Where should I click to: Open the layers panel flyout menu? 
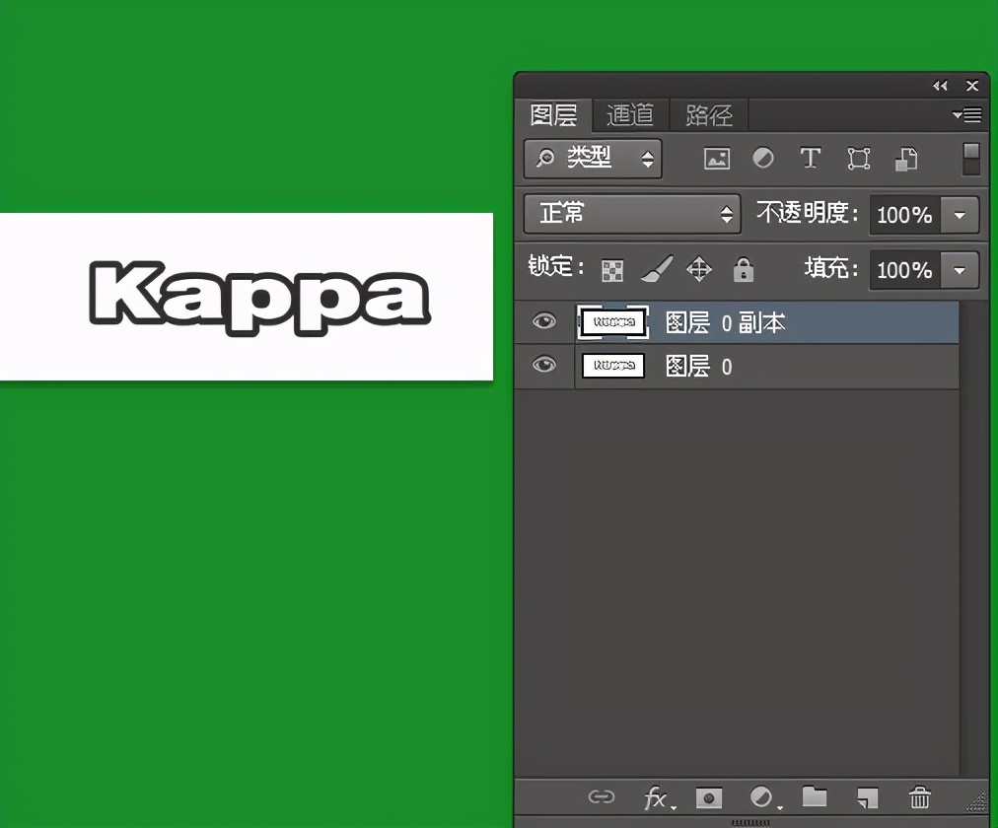[967, 115]
